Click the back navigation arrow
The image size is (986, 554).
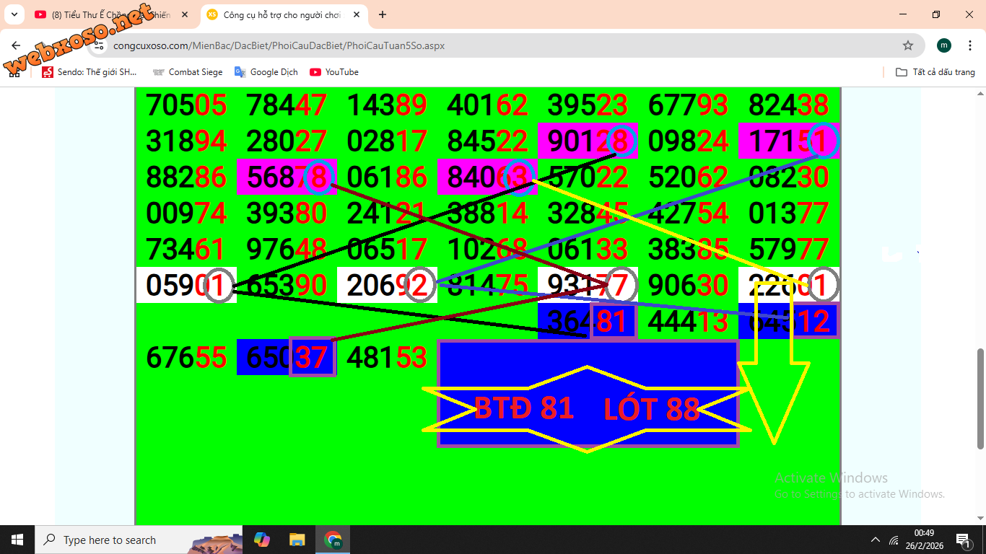(15, 45)
